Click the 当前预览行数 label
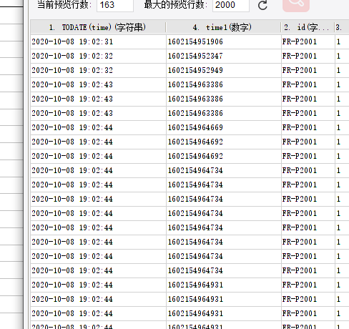Viewport: 349px width, 329px height. (x=64, y=5)
